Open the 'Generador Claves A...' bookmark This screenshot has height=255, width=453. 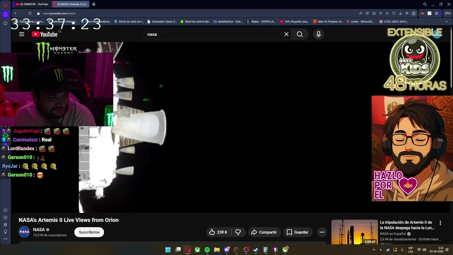pyautogui.click(x=162, y=22)
